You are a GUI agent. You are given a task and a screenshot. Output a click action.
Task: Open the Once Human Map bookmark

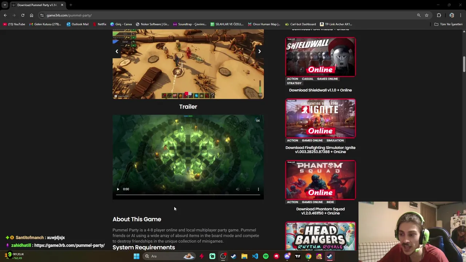264,24
